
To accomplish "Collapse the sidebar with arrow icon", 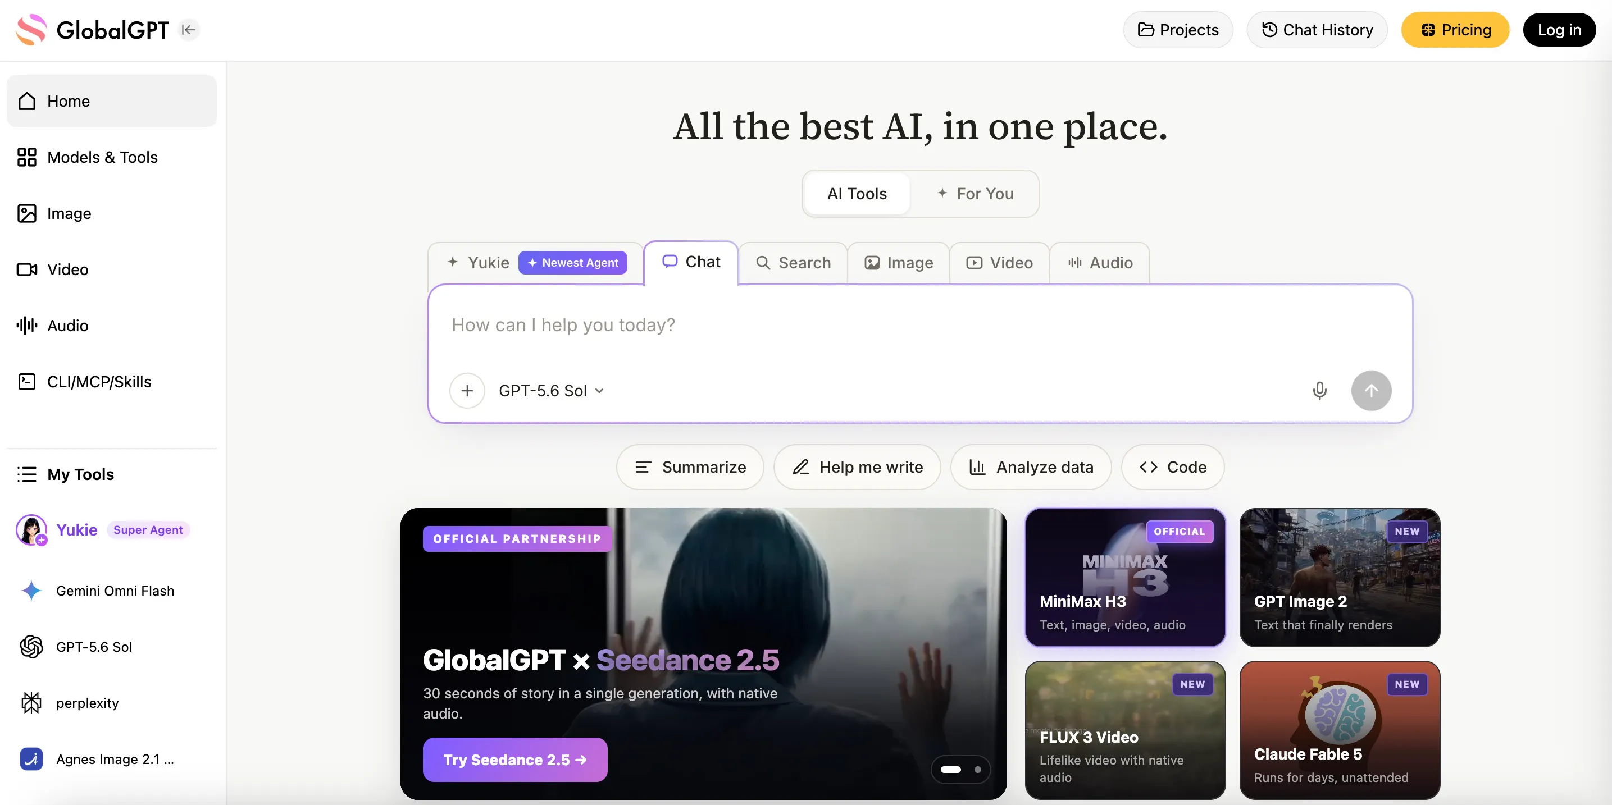I will (188, 29).
